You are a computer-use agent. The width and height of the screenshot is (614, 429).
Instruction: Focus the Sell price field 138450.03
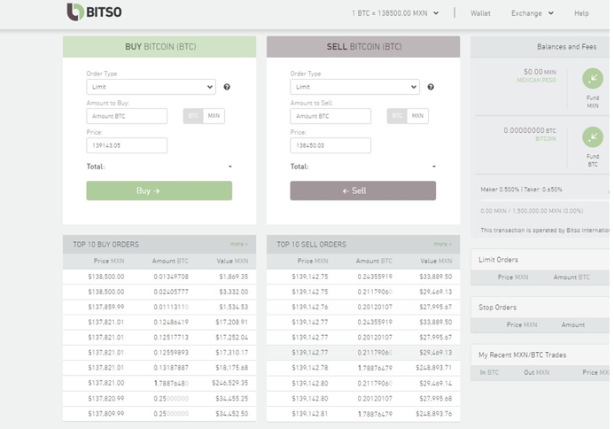(330, 145)
